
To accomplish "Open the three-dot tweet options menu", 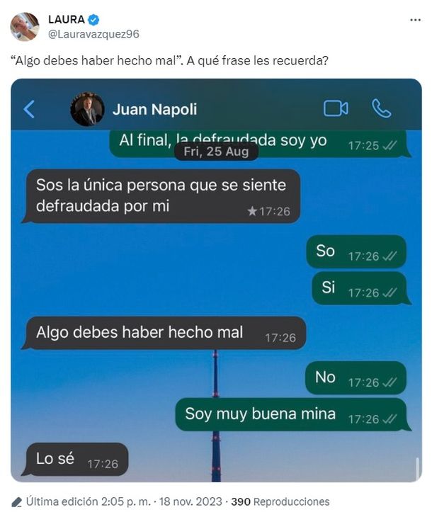I will [x=415, y=20].
